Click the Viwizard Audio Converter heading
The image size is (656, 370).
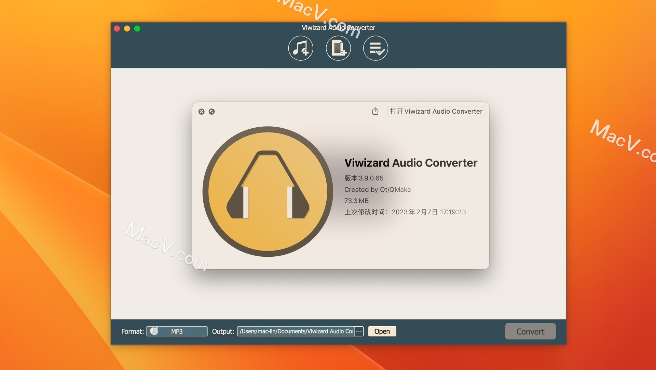tap(411, 163)
